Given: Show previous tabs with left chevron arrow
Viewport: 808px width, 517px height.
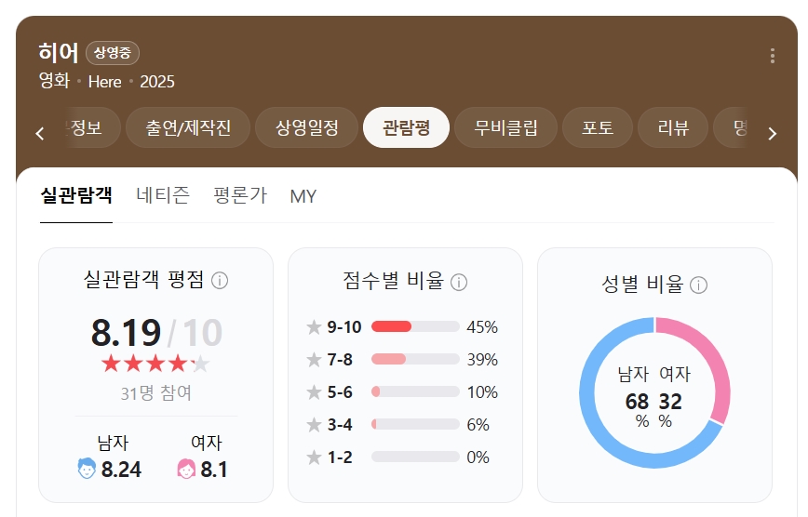Looking at the screenshot, I should coord(40,133).
